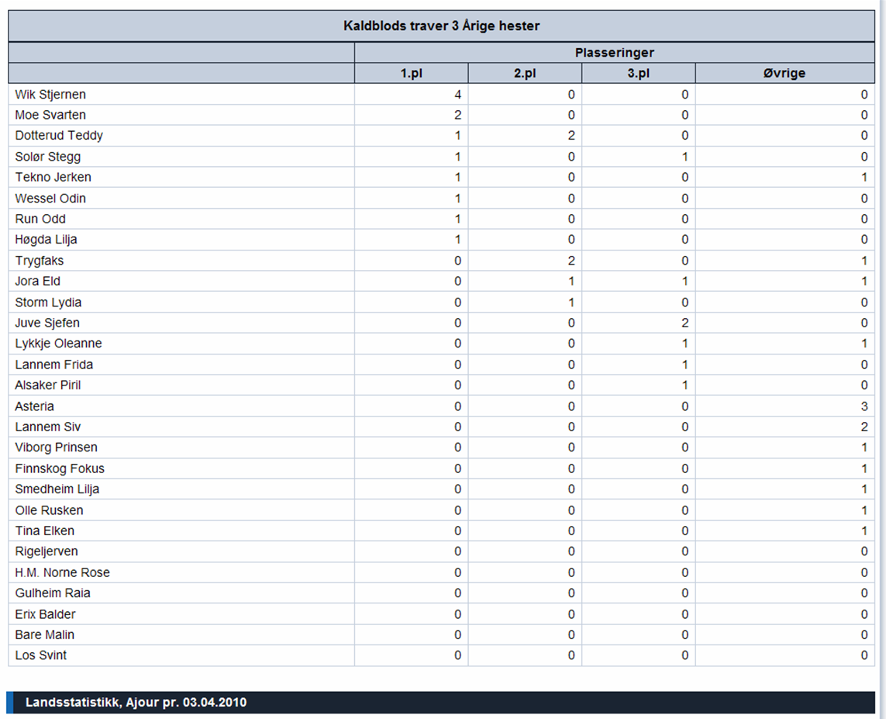886x719 pixels.
Task: Select the Erix Balder row name
Action: click(x=45, y=614)
